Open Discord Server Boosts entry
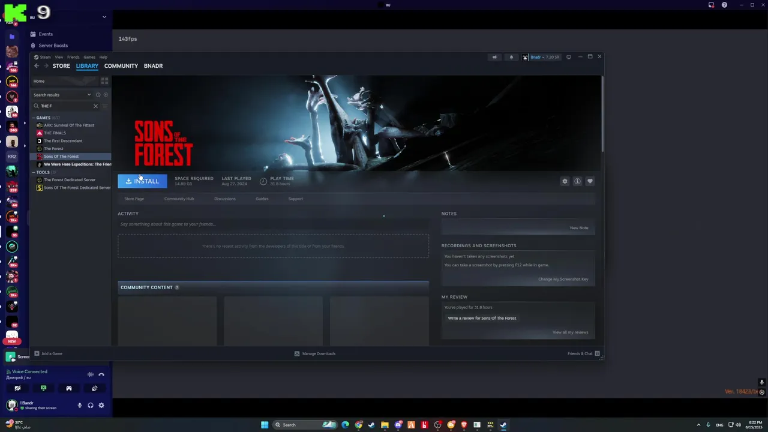This screenshot has height=432, width=768. click(x=53, y=46)
